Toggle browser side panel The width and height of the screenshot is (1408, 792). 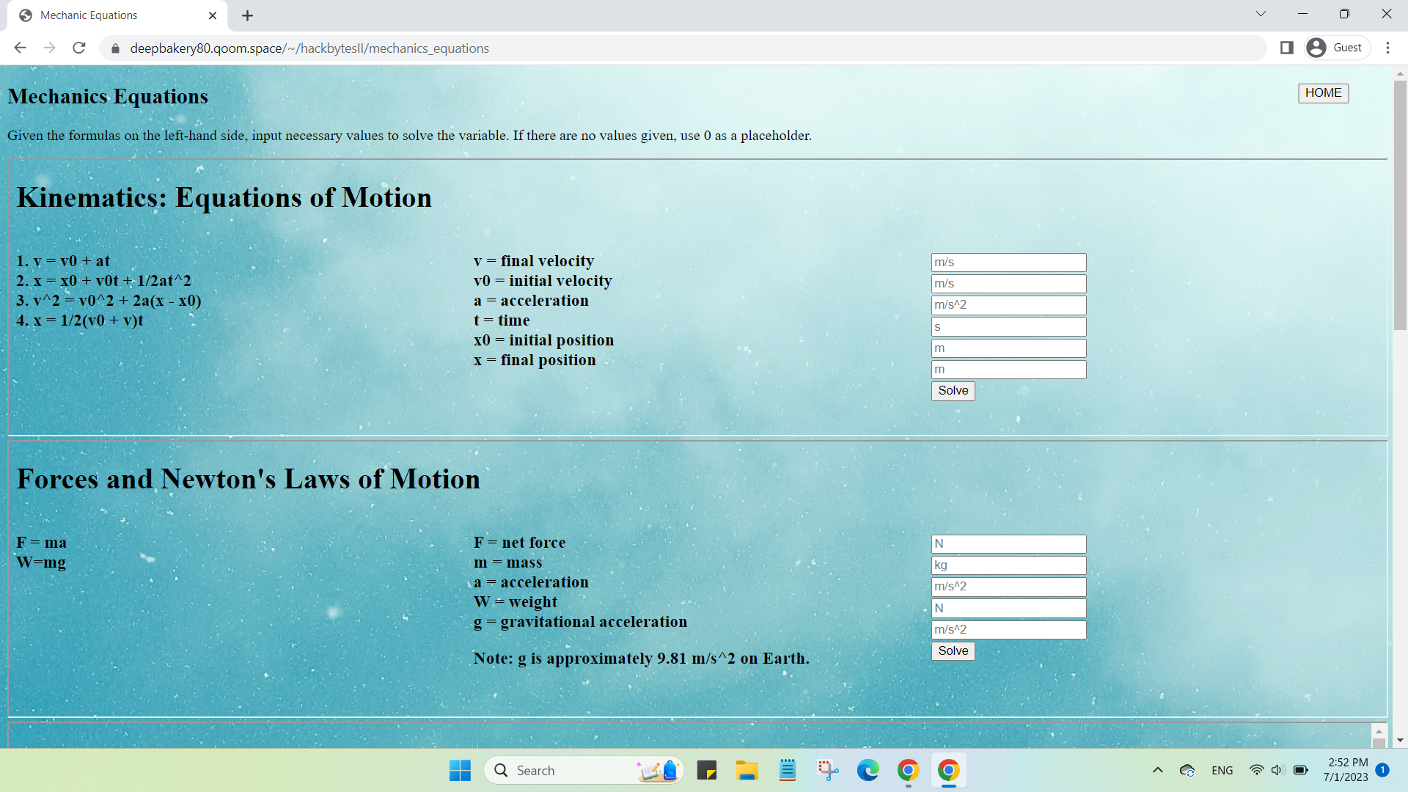[1286, 48]
